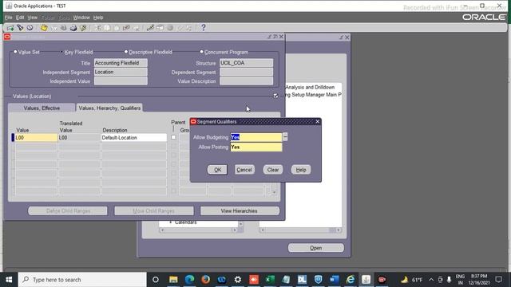The width and height of the screenshot is (511, 287).
Task: Click the Clear Record toolbar icon
Action: 126,28
